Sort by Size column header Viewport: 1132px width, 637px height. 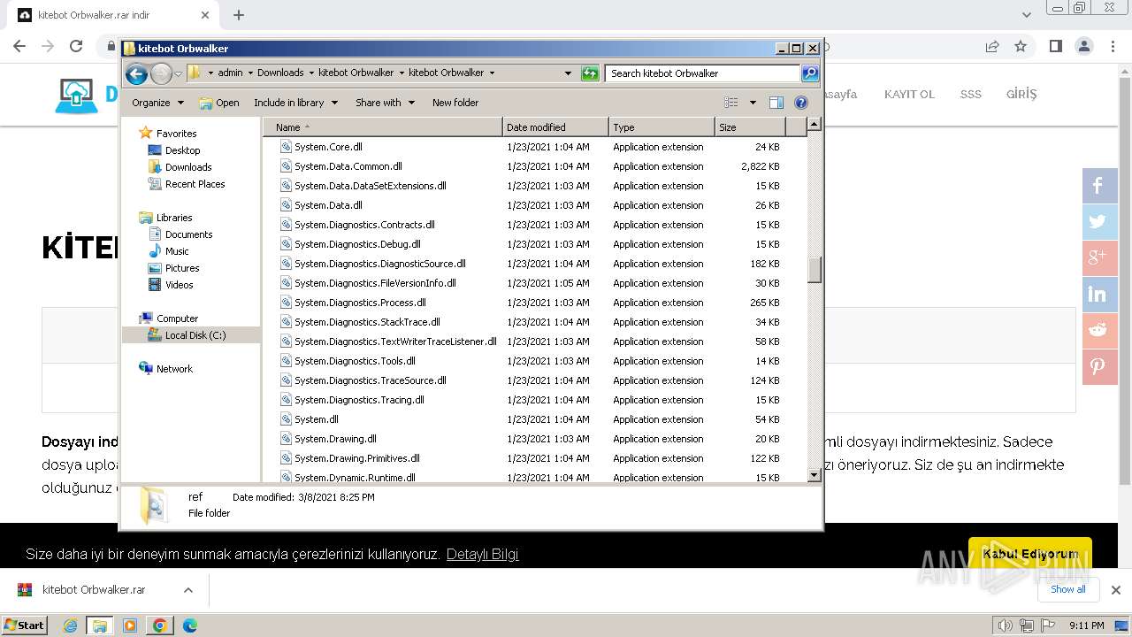click(750, 127)
